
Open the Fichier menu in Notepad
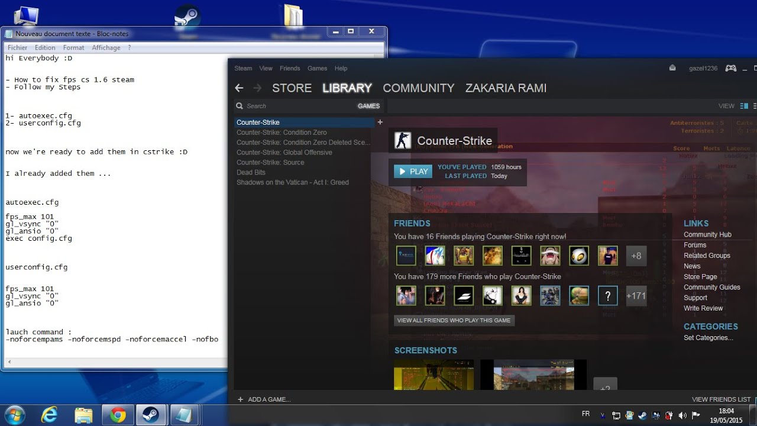click(x=17, y=47)
